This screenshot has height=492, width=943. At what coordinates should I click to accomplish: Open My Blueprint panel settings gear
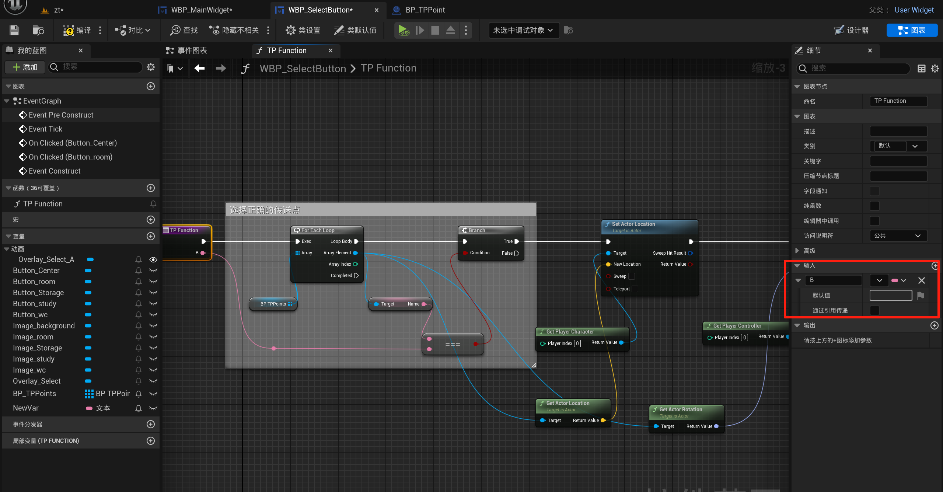(x=150, y=67)
